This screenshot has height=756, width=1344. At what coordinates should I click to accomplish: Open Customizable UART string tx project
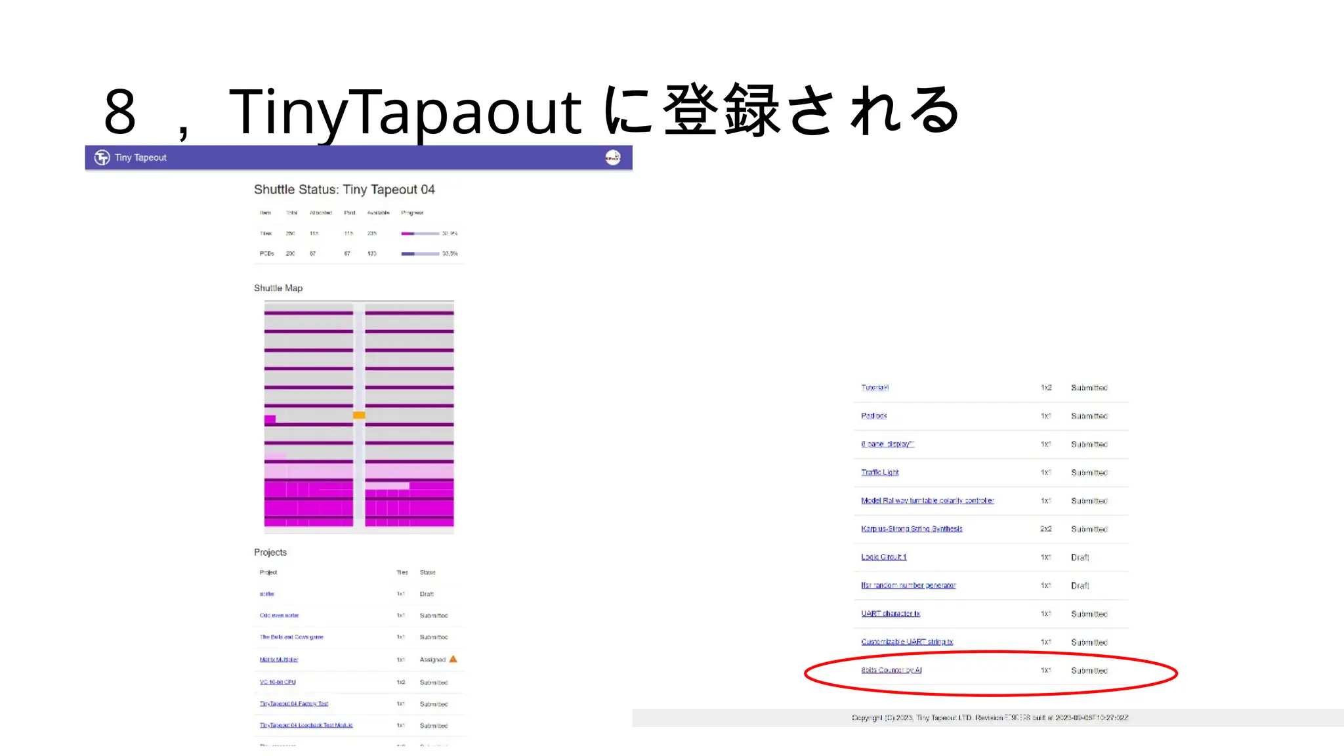pyautogui.click(x=907, y=642)
